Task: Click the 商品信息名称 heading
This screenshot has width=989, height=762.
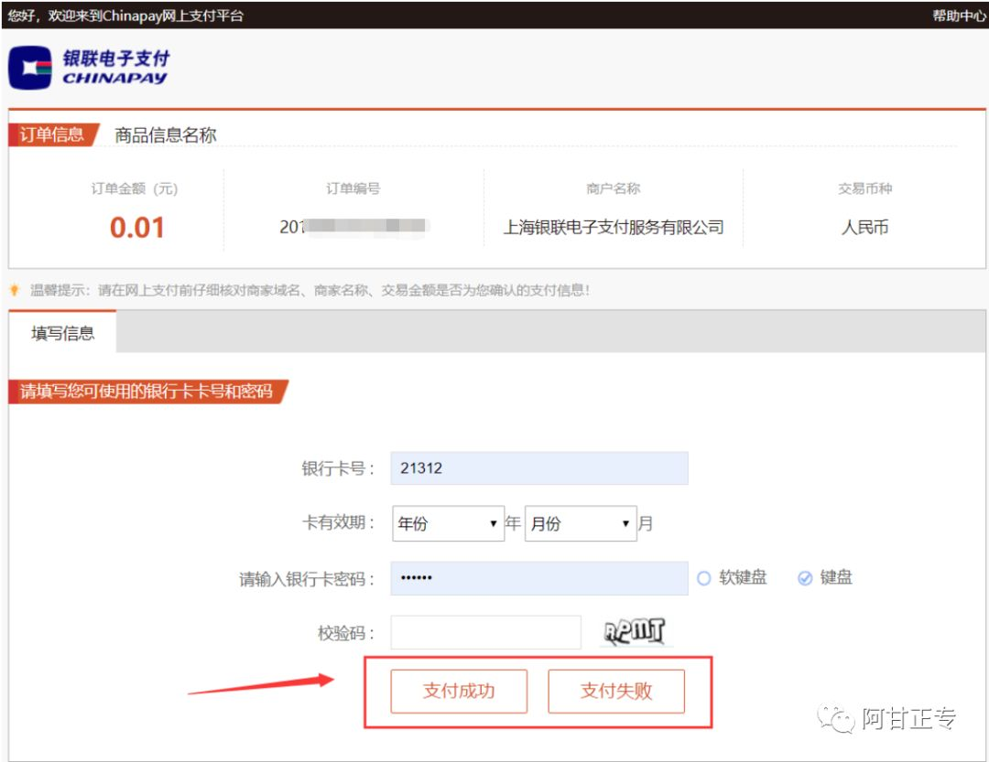Action: coord(165,134)
